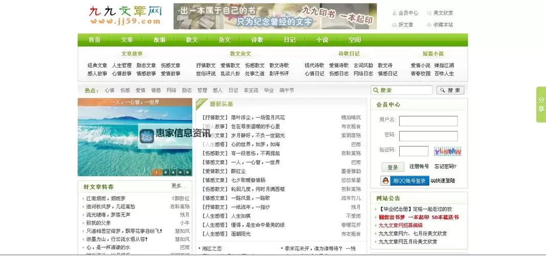Open article 醉红尘
This screenshot has width=546, height=256.
[238, 171]
